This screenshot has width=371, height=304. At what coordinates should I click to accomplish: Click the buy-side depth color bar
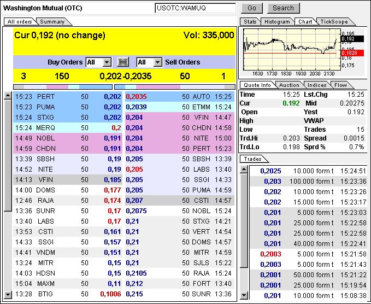63,87
